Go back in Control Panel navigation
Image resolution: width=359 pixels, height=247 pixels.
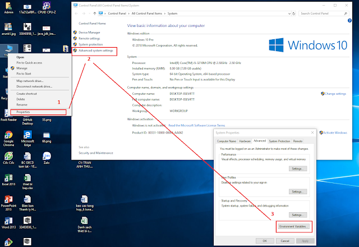pyautogui.click(x=76, y=13)
